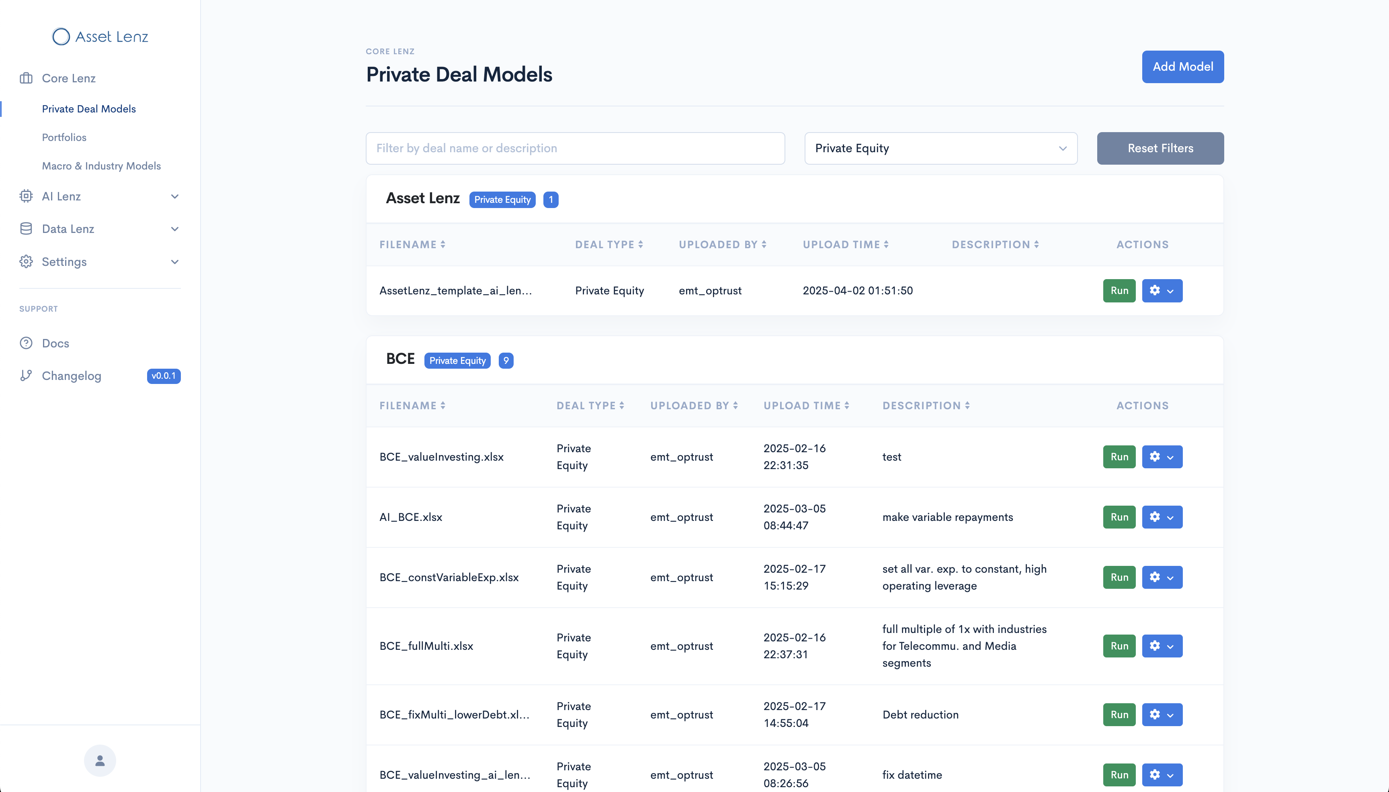Open gear options for BCE_fullMulti.xlsx
1389x792 pixels.
tap(1162, 646)
